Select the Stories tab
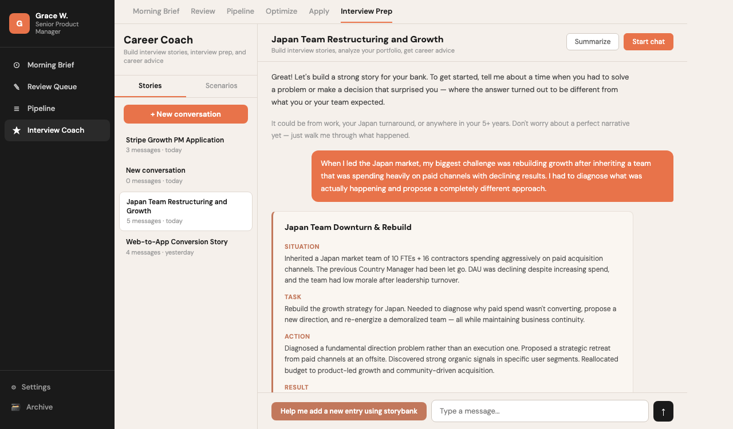The image size is (733, 429). [x=150, y=86]
